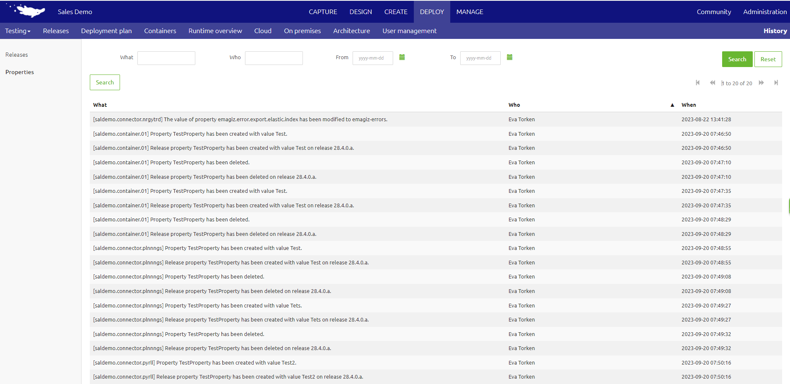Jump to the last page of results
Image resolution: width=790 pixels, height=384 pixels.
tap(776, 83)
